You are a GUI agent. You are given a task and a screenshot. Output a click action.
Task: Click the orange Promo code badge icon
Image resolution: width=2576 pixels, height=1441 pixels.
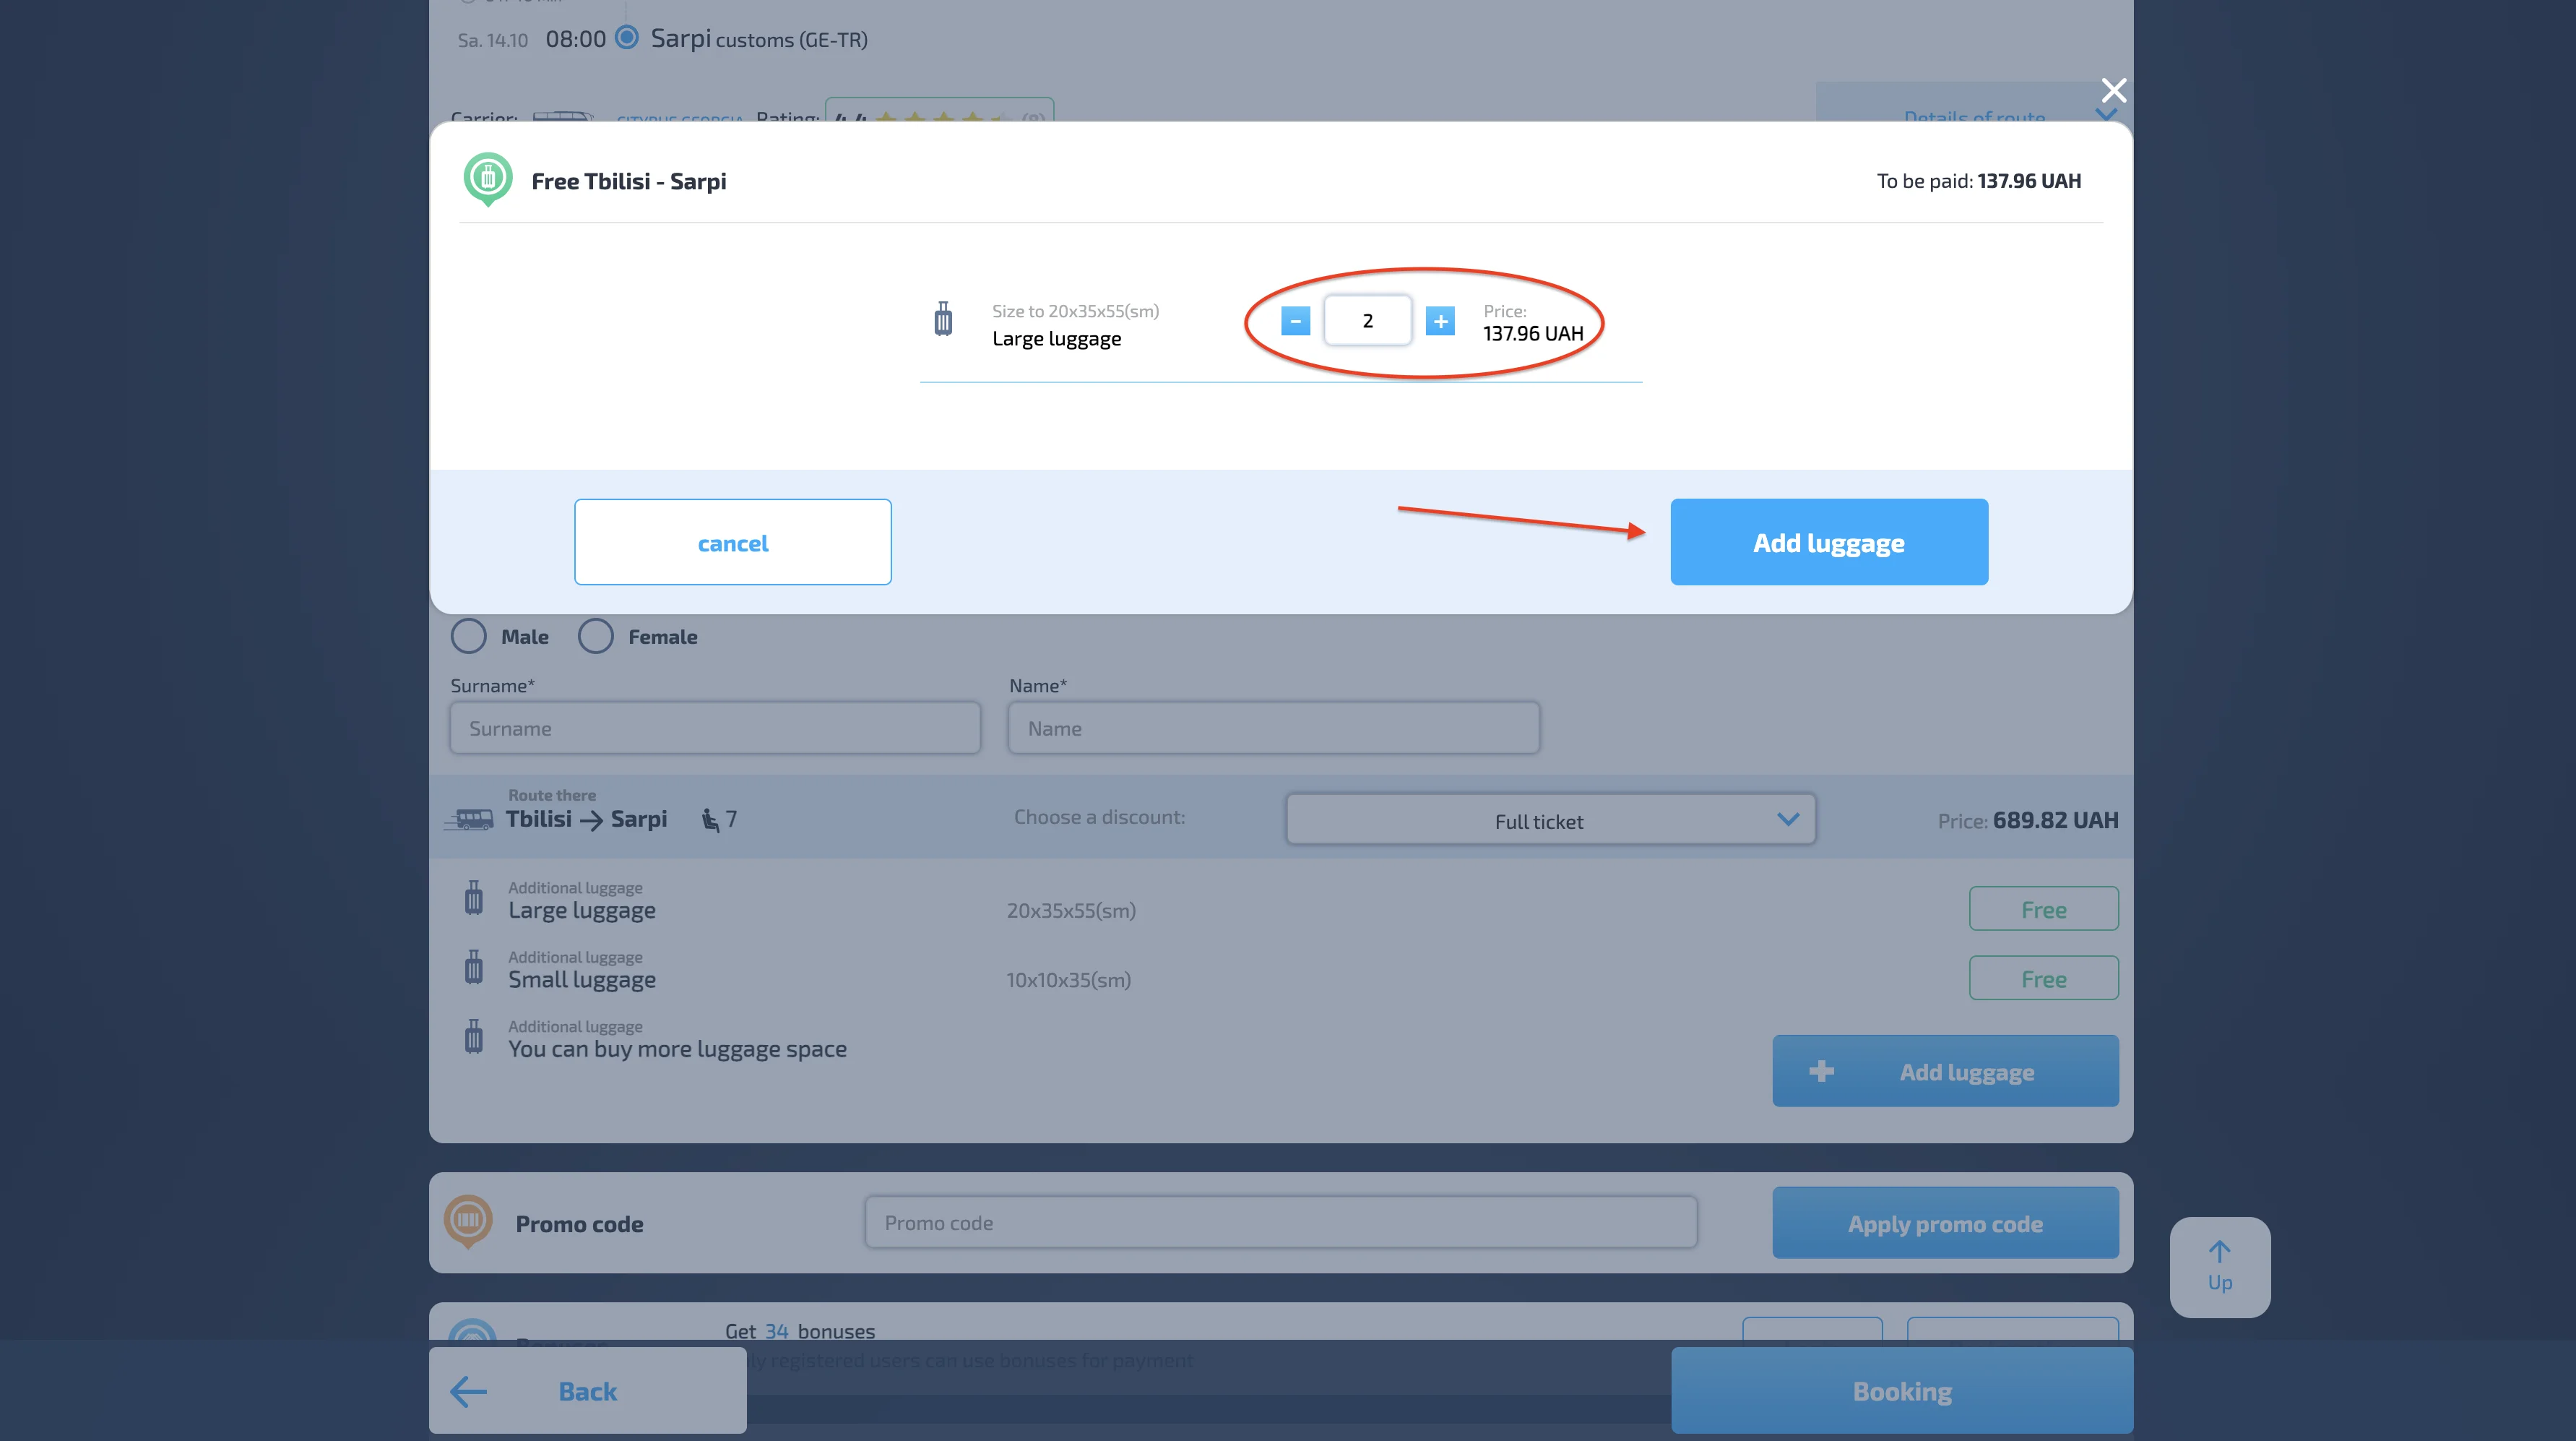468,1221
